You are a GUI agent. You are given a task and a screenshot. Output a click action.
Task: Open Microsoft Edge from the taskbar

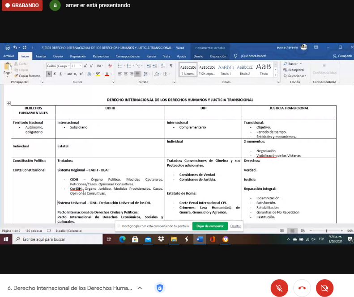(x=122, y=239)
